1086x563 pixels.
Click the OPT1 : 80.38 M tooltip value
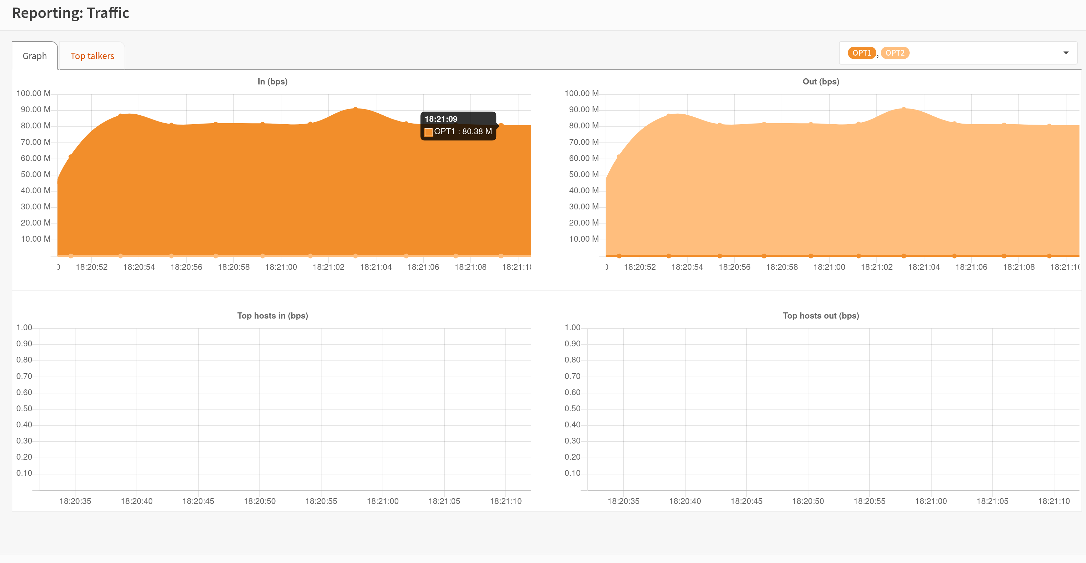click(463, 131)
